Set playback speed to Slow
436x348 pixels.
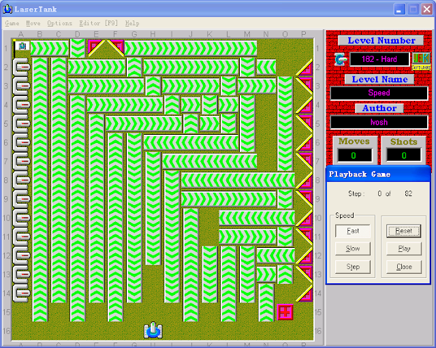click(353, 249)
